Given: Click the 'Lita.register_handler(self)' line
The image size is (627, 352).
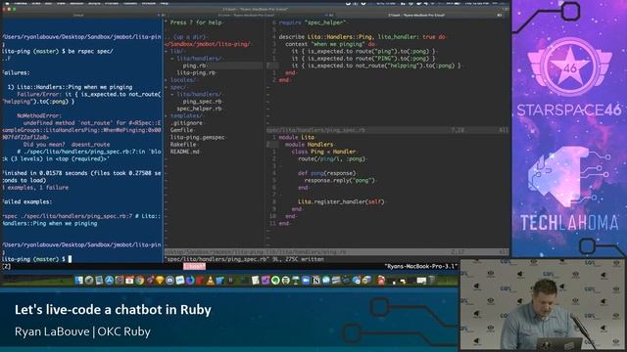Looking at the screenshot, I should 341,202.
